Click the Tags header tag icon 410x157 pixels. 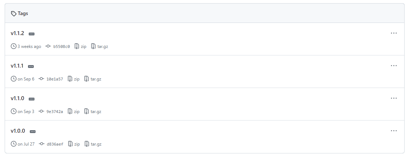click(14, 14)
